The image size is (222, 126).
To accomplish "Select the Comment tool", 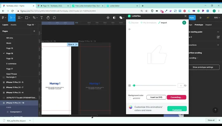I will pos(54,18).
